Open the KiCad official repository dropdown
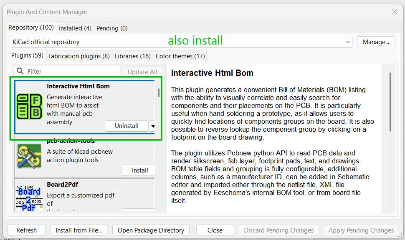405x240 pixels. pos(348,42)
